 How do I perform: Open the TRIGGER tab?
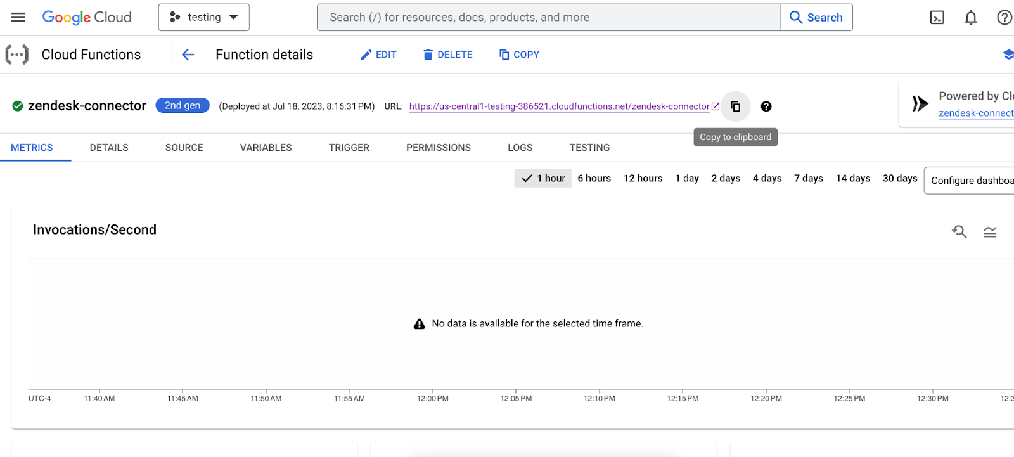click(x=349, y=148)
